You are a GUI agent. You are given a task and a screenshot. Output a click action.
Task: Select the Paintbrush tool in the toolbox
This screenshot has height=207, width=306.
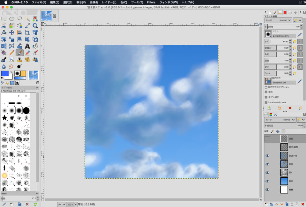[x=20, y=53]
